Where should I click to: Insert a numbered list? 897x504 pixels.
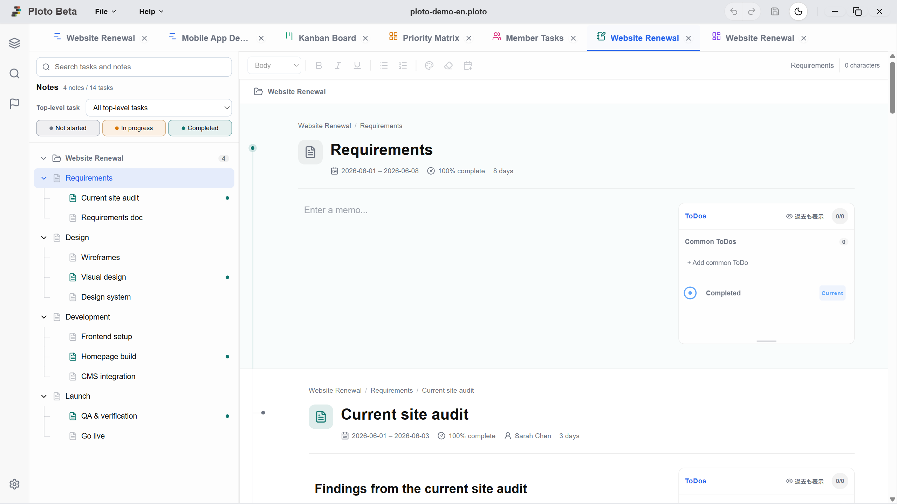(403, 65)
